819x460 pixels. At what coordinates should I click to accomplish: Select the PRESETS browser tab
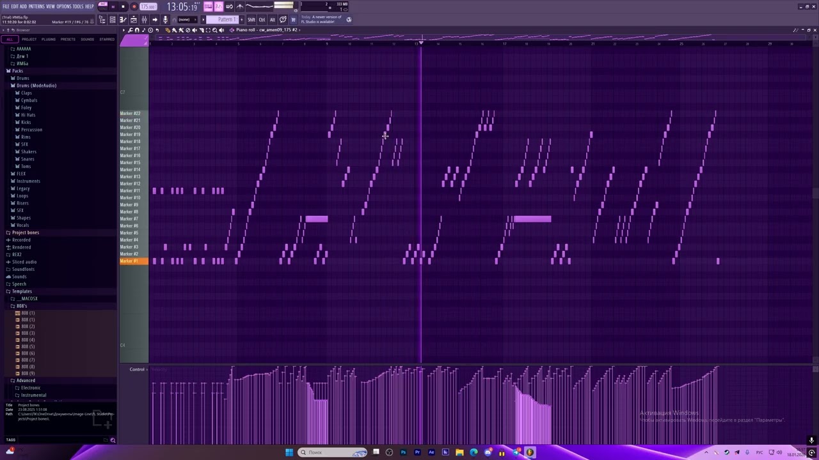(68, 40)
